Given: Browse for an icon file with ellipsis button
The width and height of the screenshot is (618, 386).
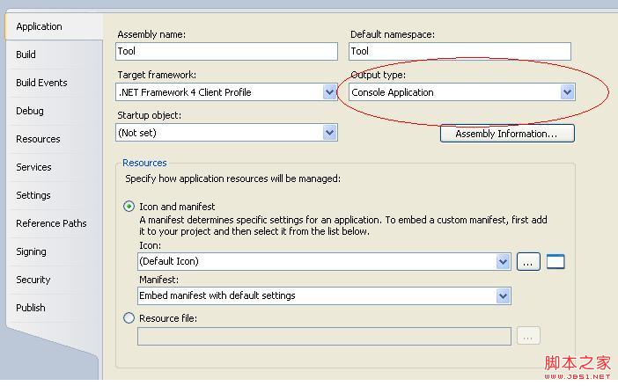Looking at the screenshot, I should (528, 261).
